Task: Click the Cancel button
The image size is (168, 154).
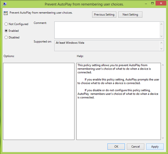Action: (136, 146)
